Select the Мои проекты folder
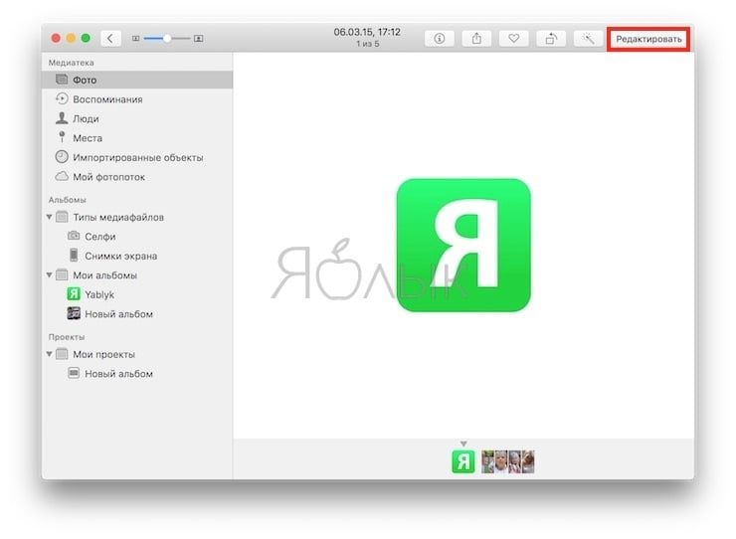The image size is (736, 539). pos(137,354)
